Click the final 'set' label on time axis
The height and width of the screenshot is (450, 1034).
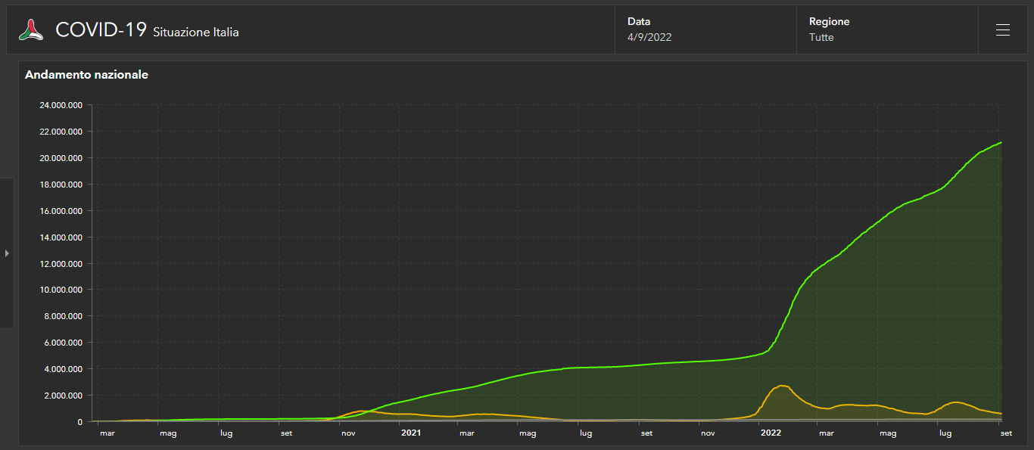point(1006,433)
